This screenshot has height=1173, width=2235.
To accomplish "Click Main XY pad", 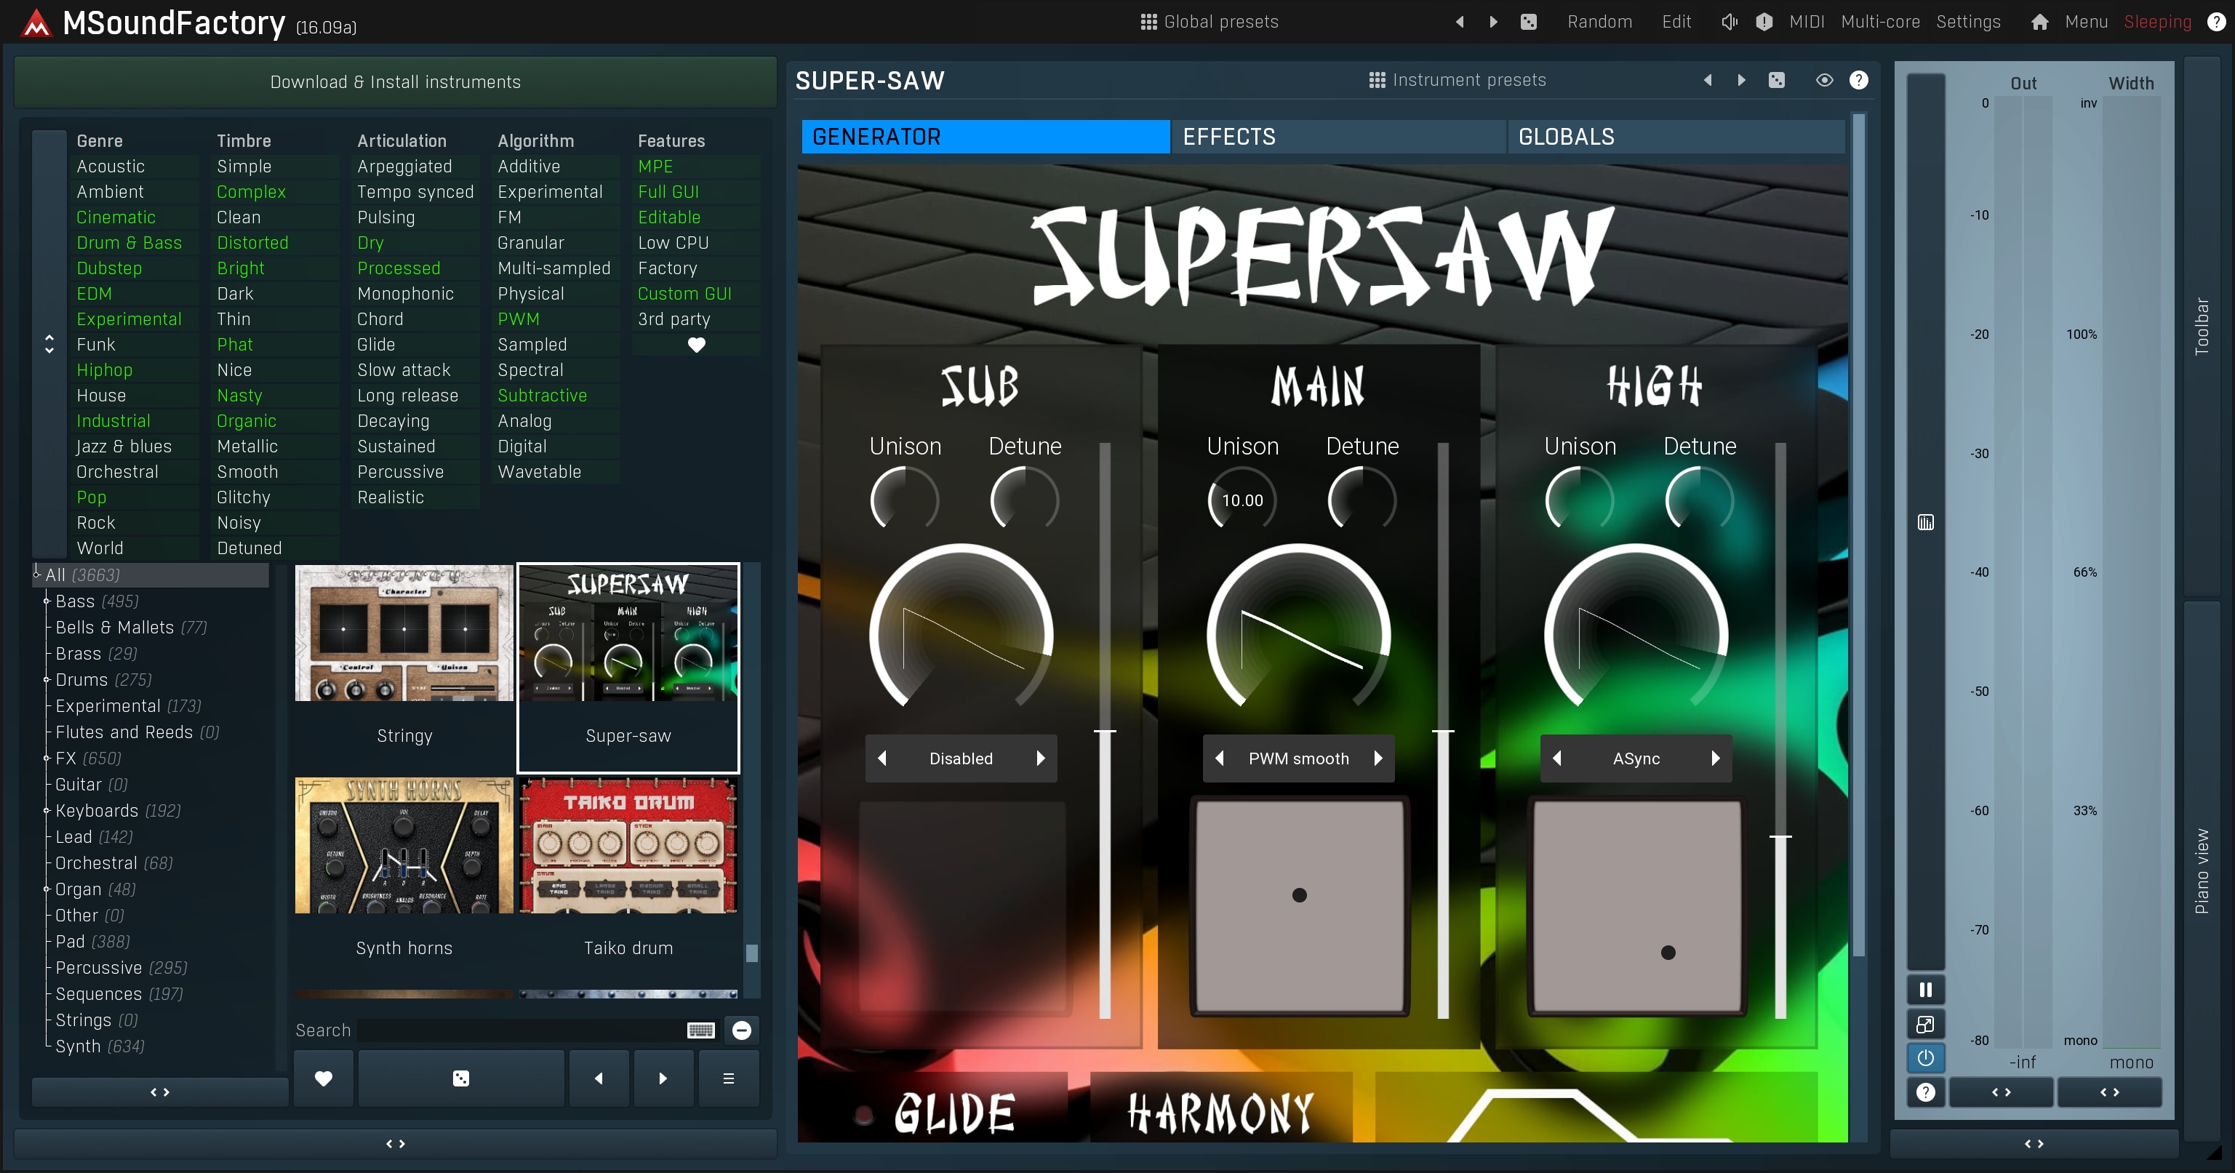I will click(x=1299, y=906).
